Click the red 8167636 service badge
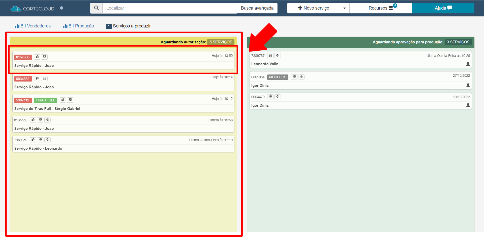 point(23,57)
